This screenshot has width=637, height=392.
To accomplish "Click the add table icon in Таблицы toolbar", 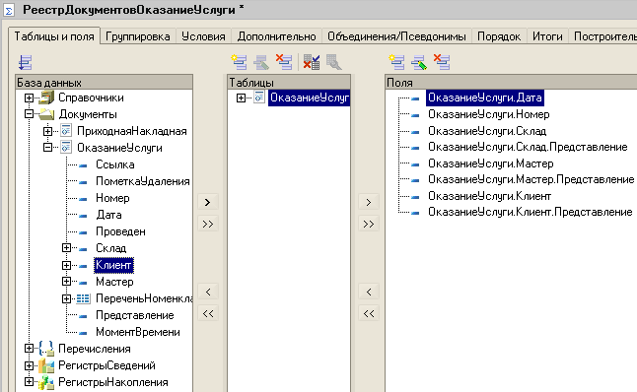I will pyautogui.click(x=239, y=62).
